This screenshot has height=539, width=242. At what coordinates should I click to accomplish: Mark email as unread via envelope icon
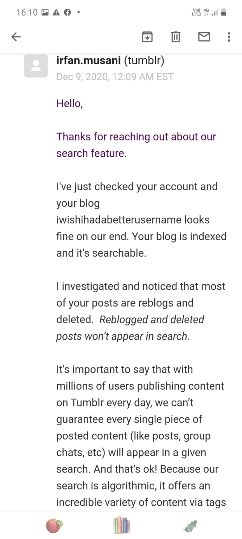coord(204,37)
